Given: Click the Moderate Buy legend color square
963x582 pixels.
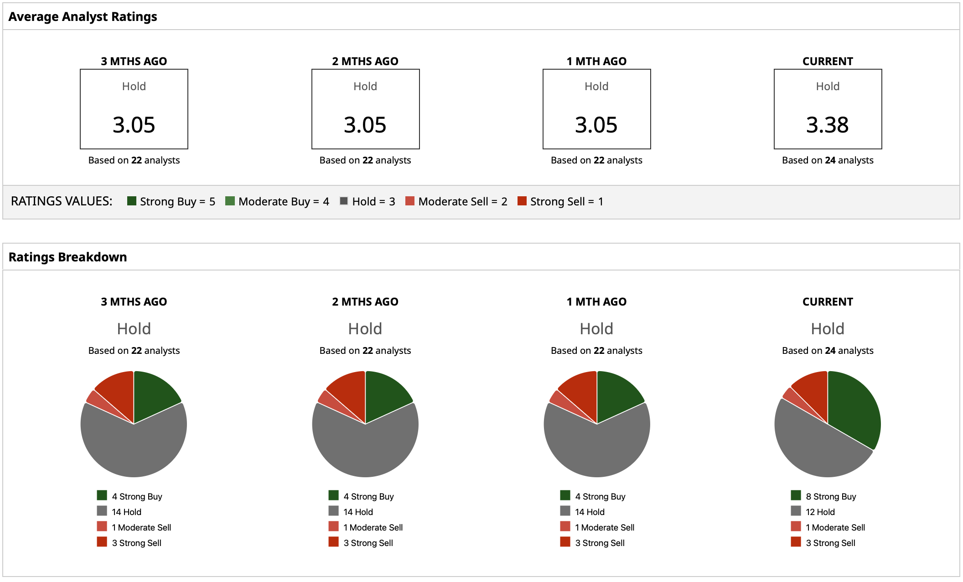Looking at the screenshot, I should (x=230, y=201).
